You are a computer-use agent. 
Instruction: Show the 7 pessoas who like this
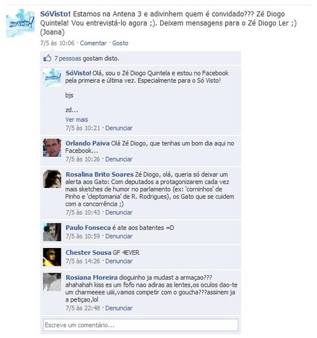click(68, 58)
